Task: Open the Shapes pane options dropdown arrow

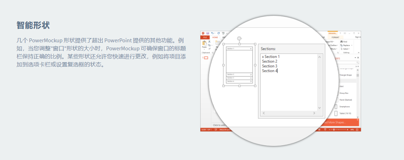Action: click(x=355, y=58)
